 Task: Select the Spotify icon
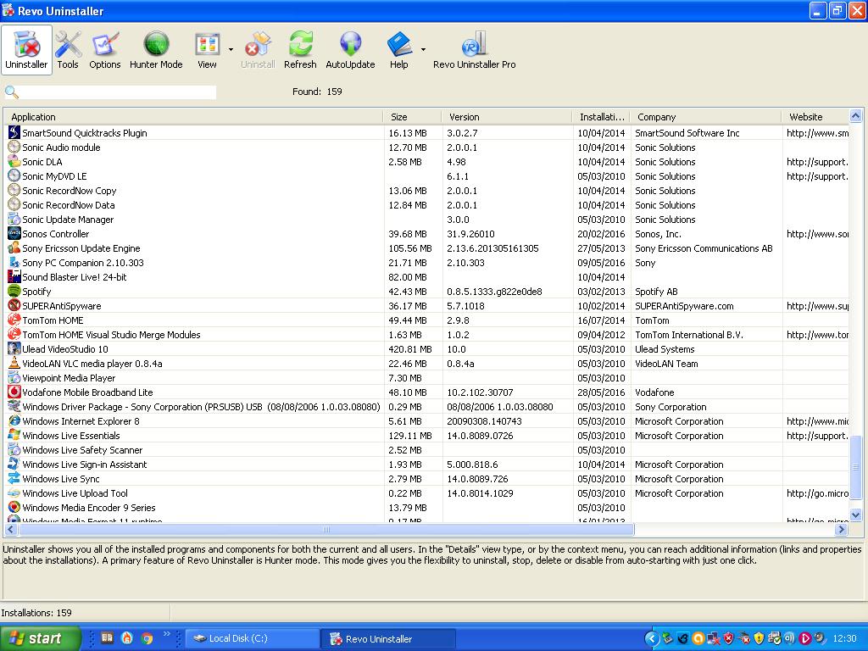click(14, 292)
